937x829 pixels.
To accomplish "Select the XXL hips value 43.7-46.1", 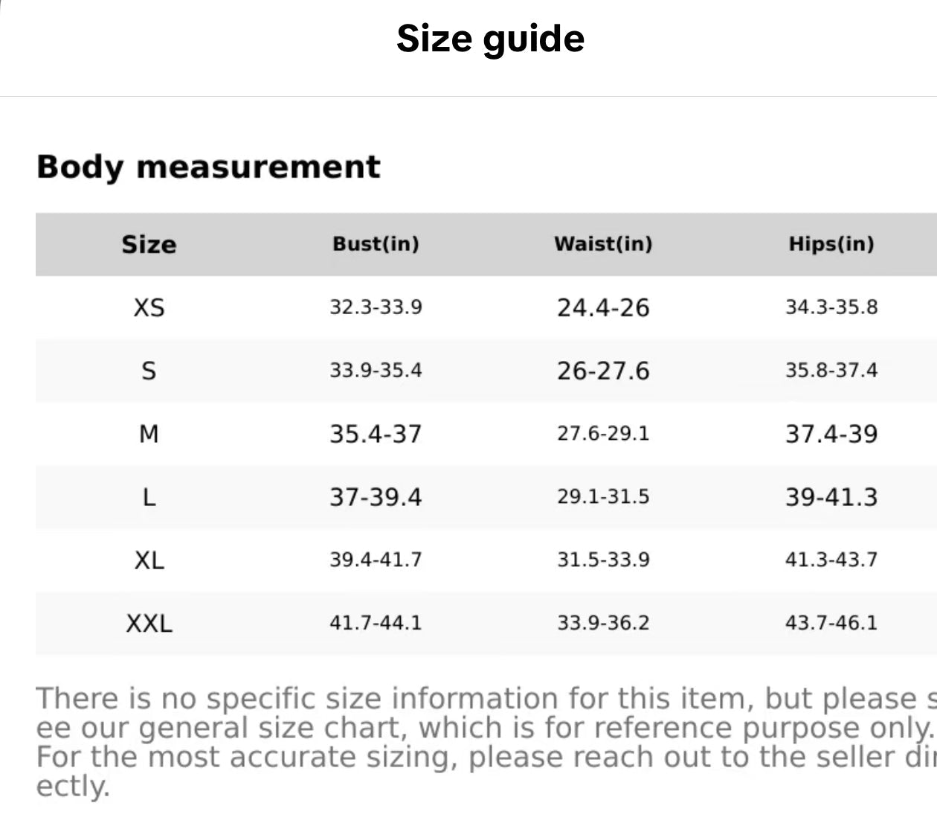I will pyautogui.click(x=831, y=623).
